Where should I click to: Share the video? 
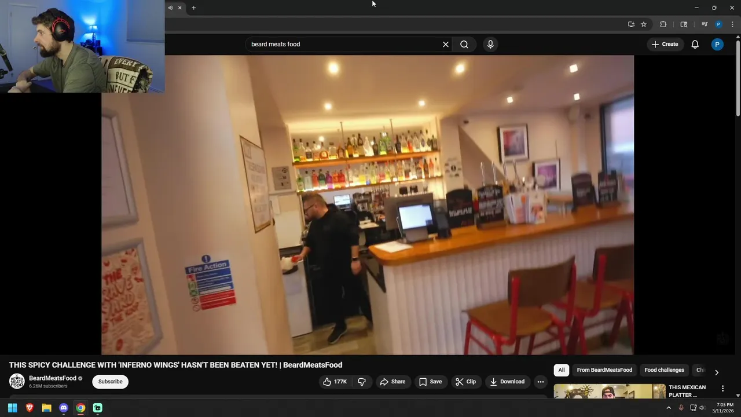(392, 382)
